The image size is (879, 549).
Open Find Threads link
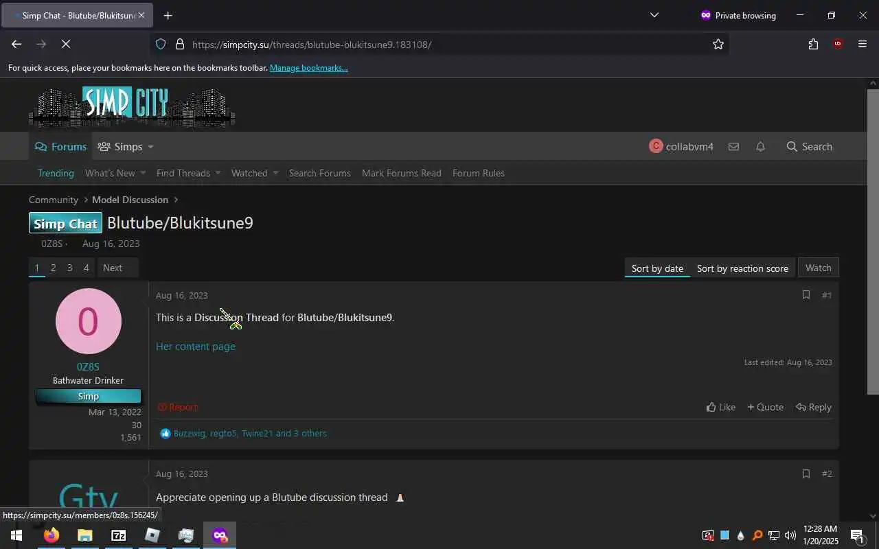183,173
